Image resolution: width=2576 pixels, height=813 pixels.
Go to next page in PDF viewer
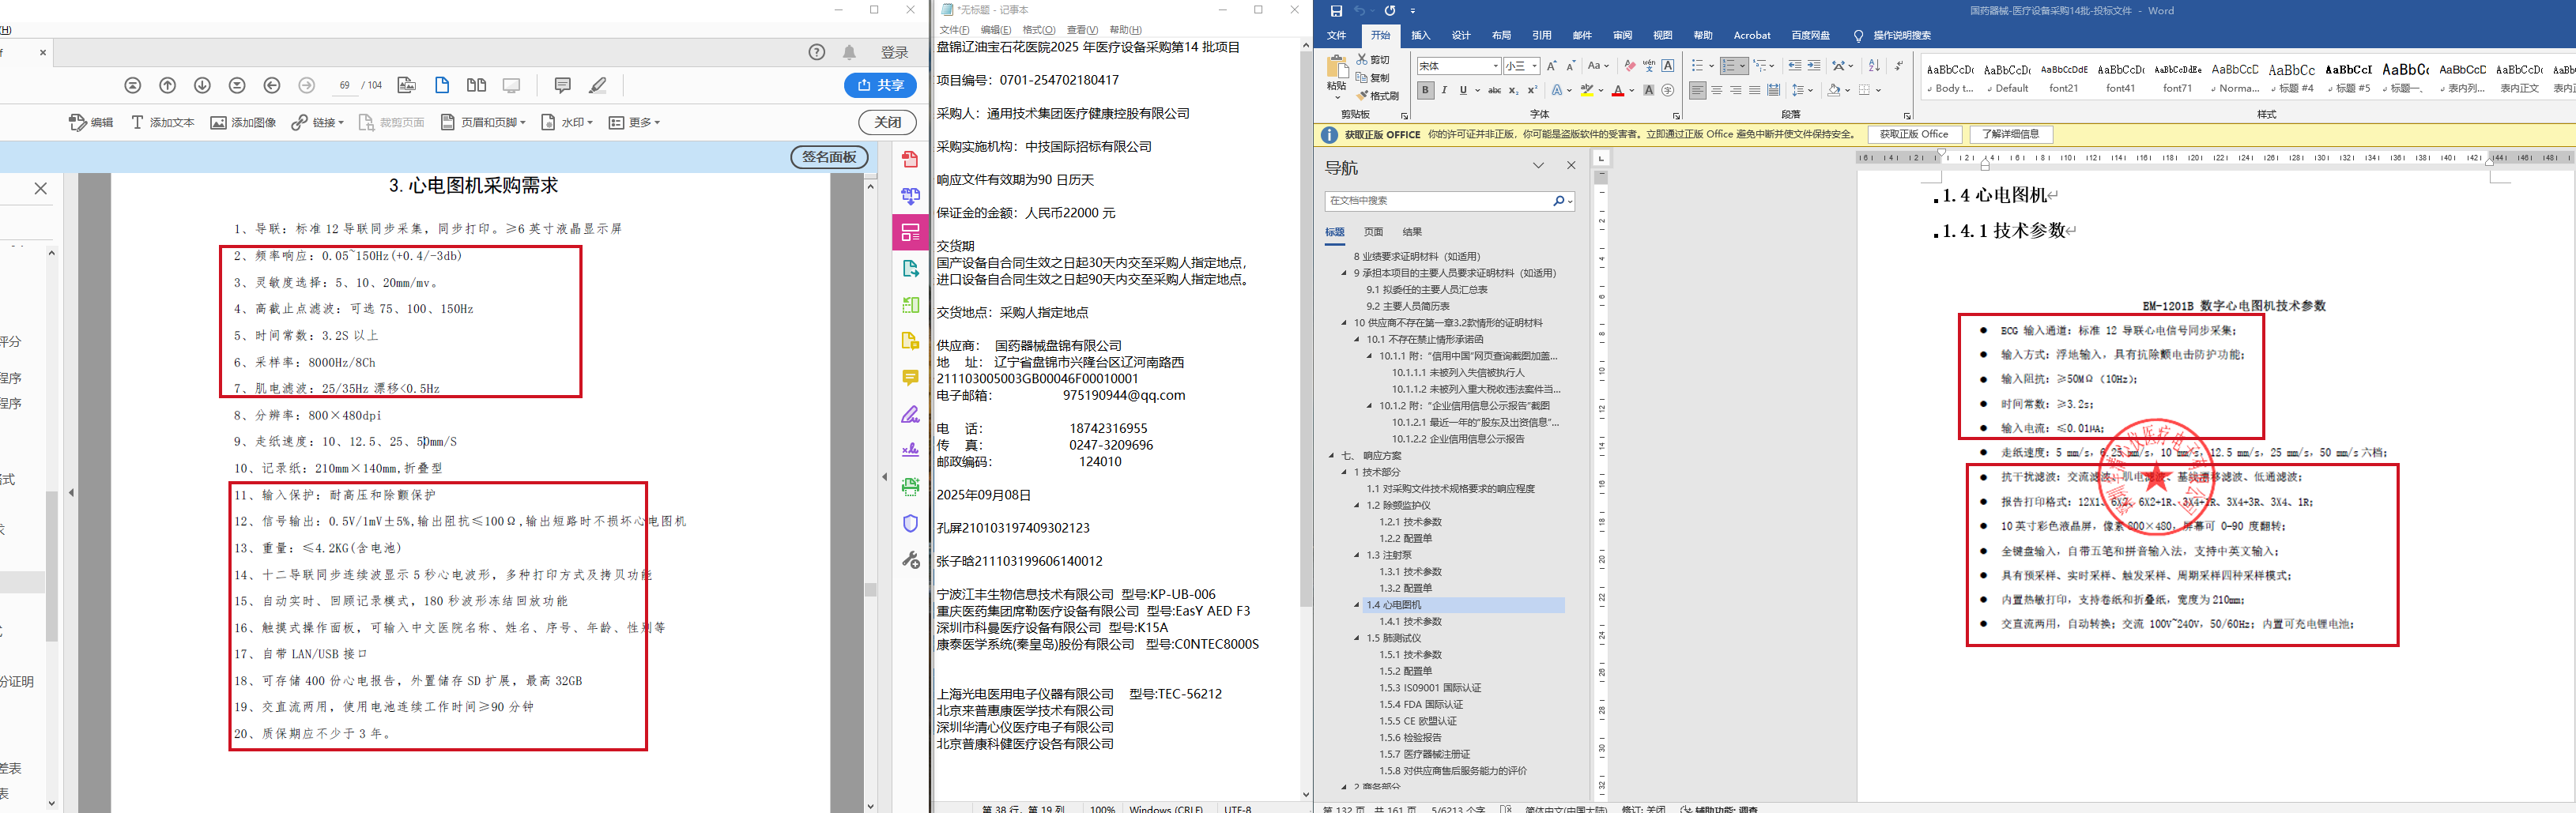click(x=202, y=86)
